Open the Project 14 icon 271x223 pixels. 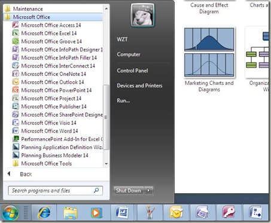(16, 99)
